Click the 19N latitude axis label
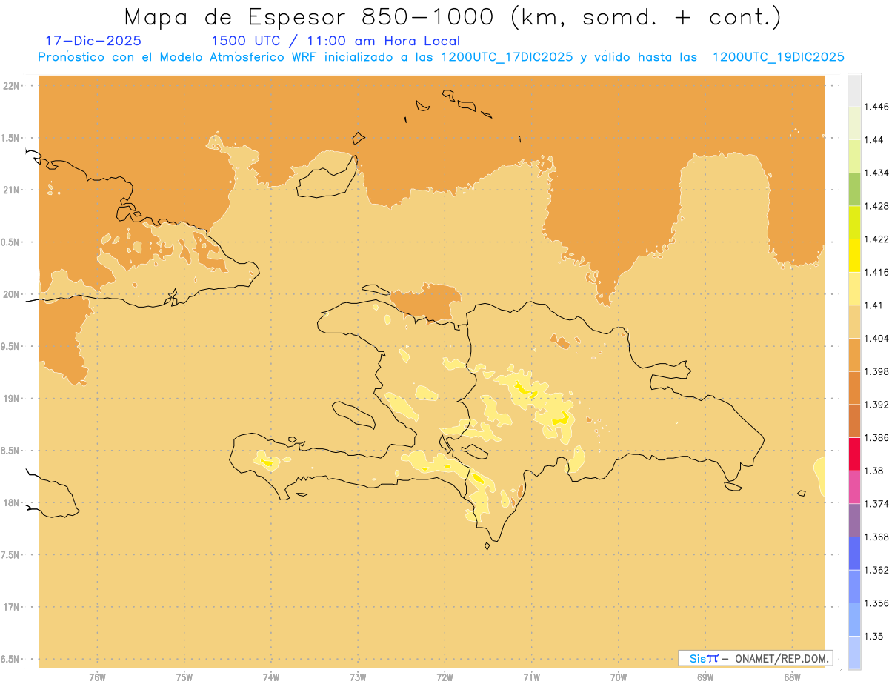Viewport: 889px width, 687px height. [12, 399]
